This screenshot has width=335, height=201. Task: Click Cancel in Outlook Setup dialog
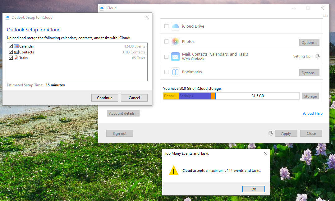pyautogui.click(x=134, y=98)
